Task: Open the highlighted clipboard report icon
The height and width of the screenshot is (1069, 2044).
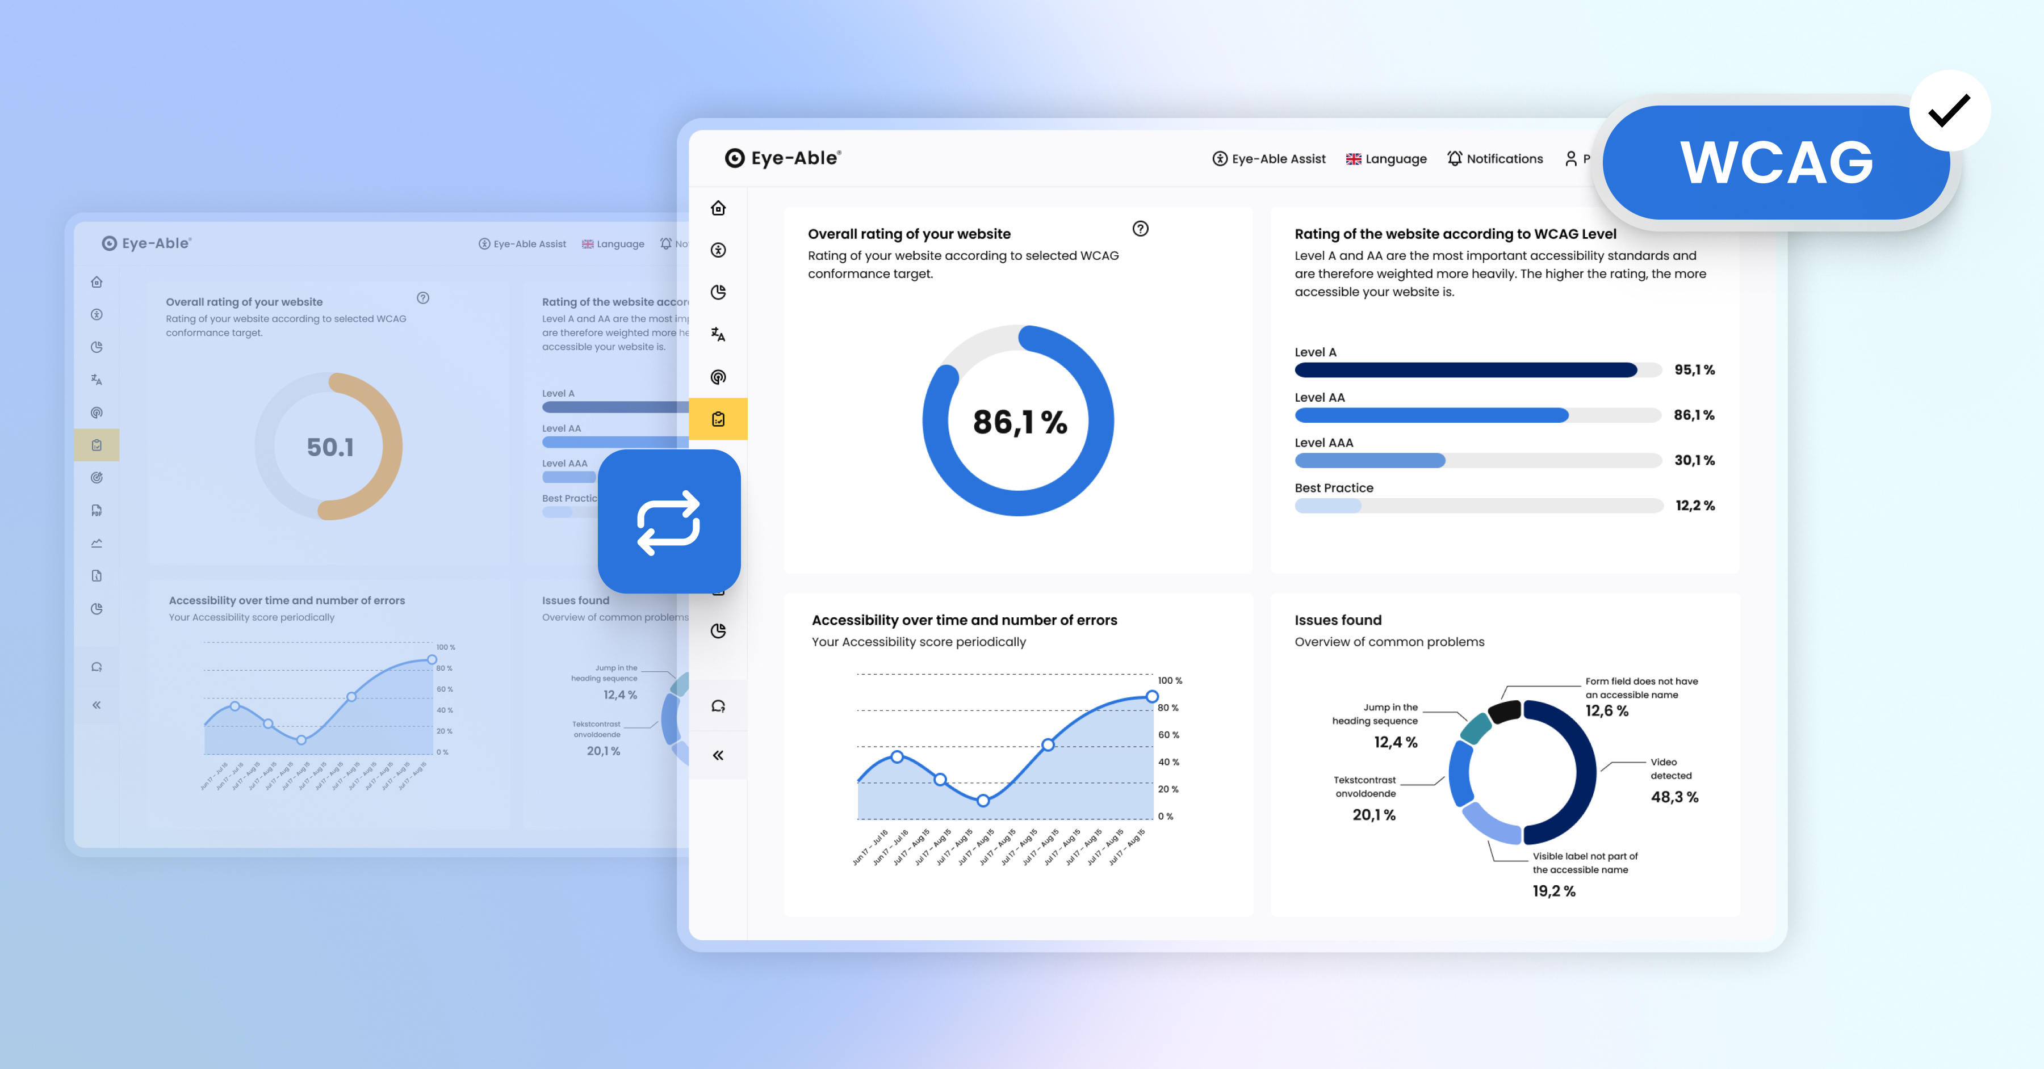Action: pos(718,419)
